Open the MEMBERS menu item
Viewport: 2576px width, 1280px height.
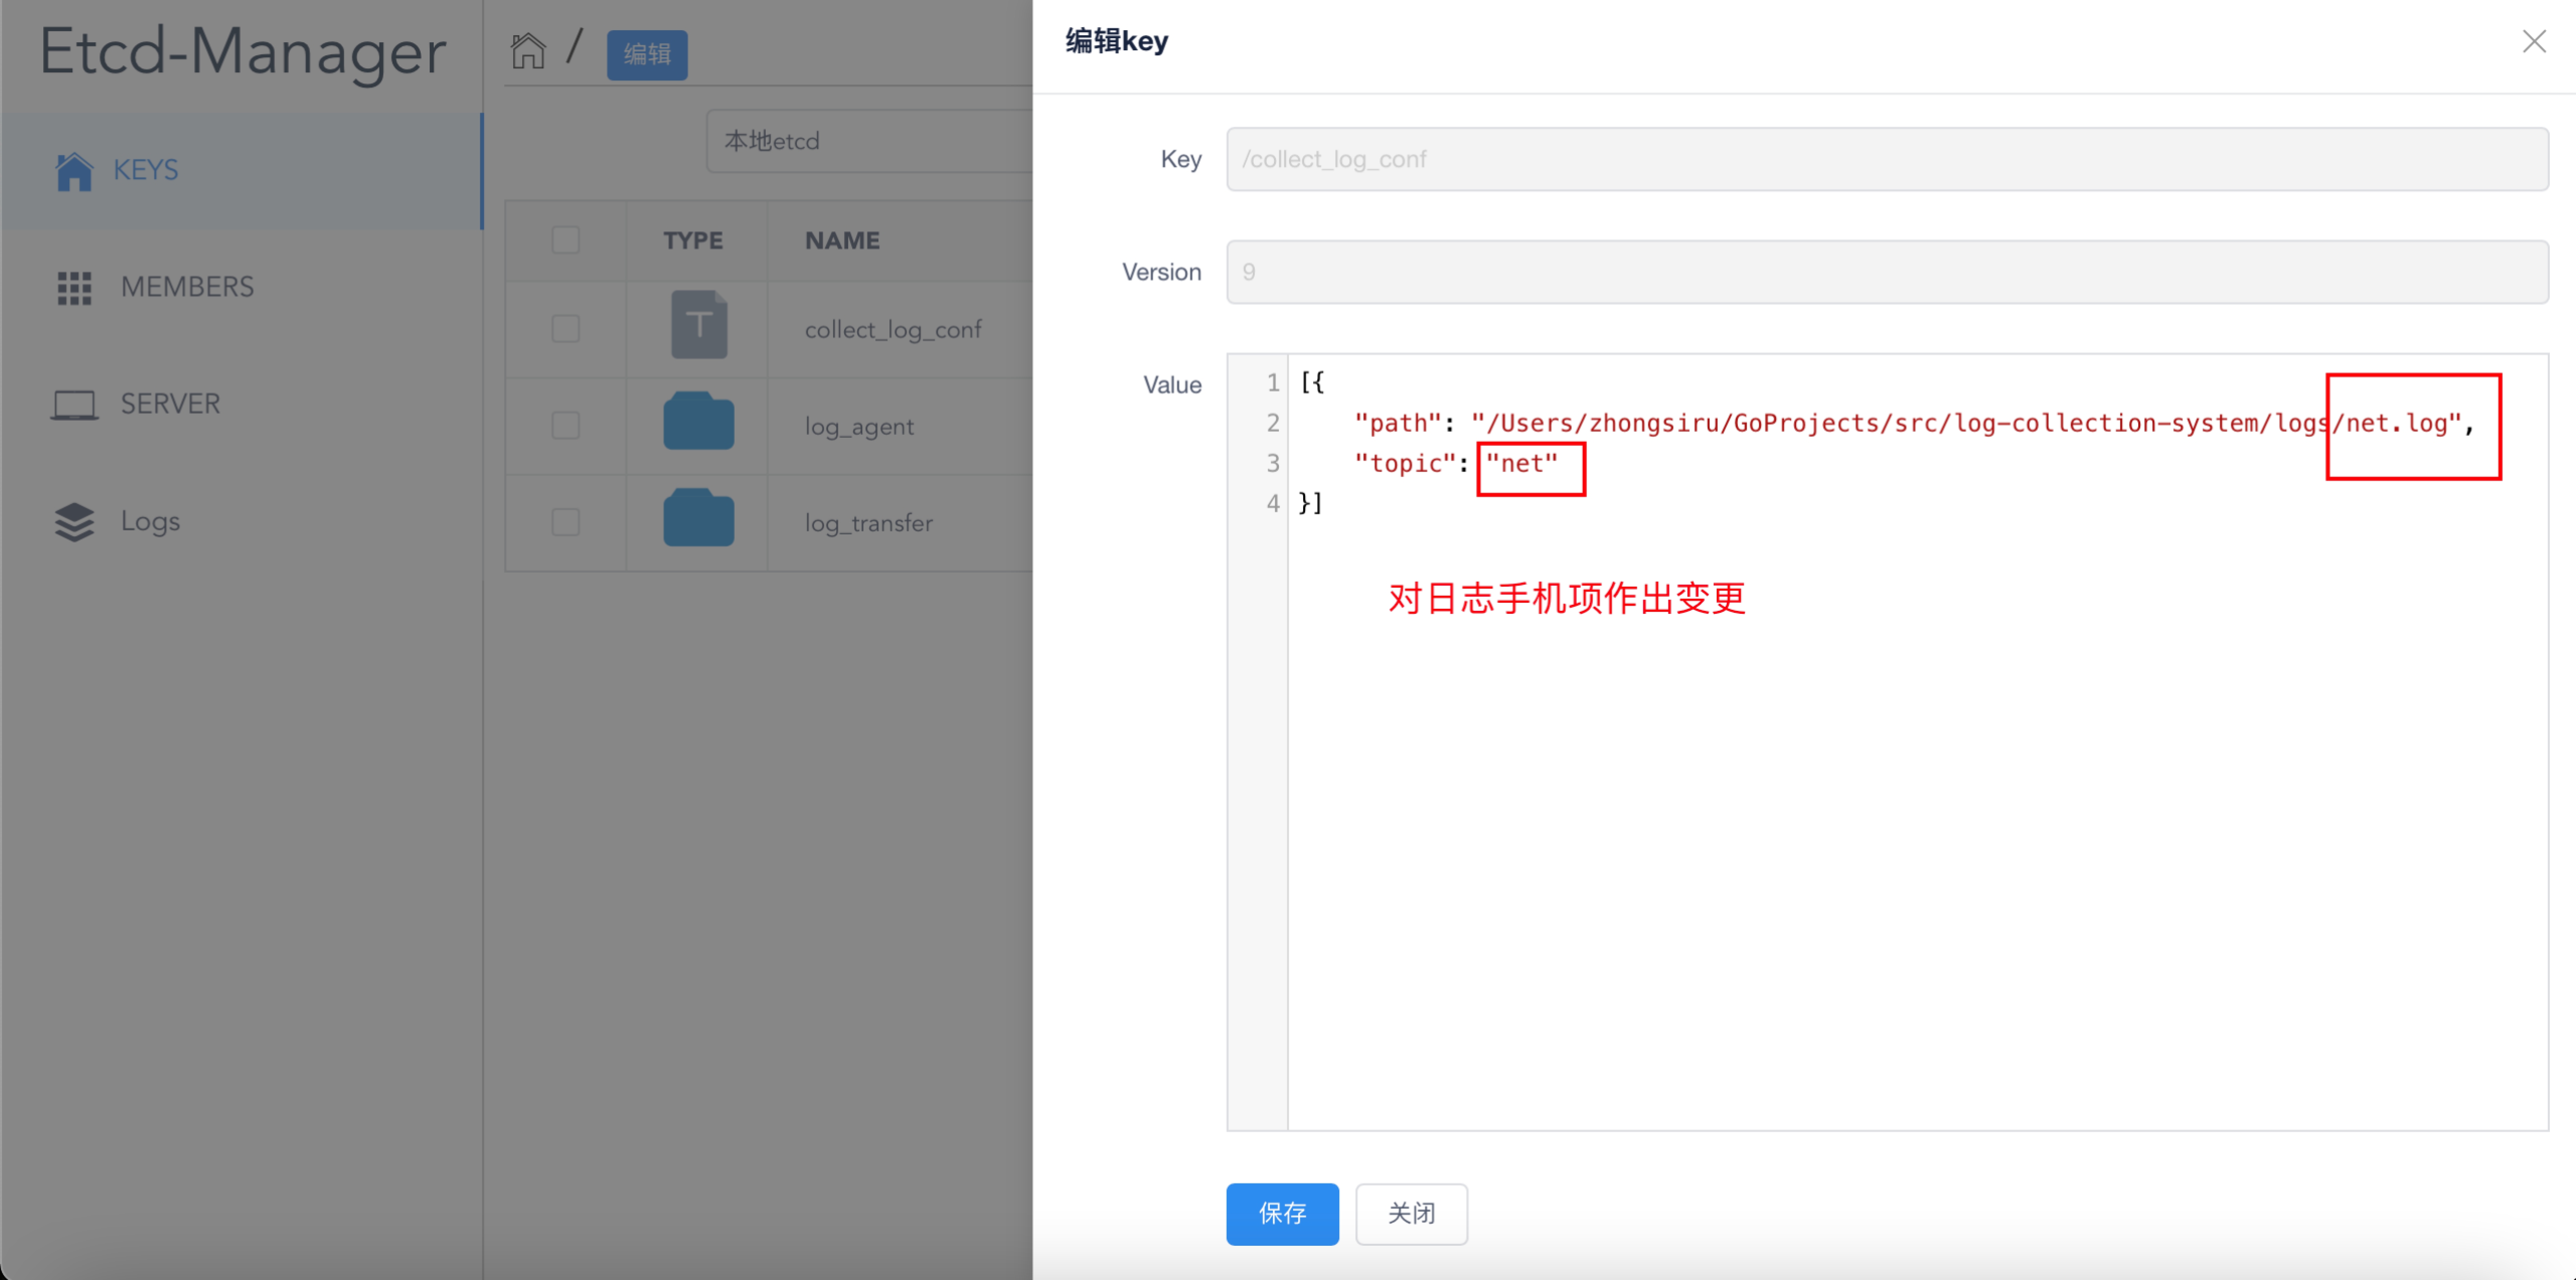(241, 288)
